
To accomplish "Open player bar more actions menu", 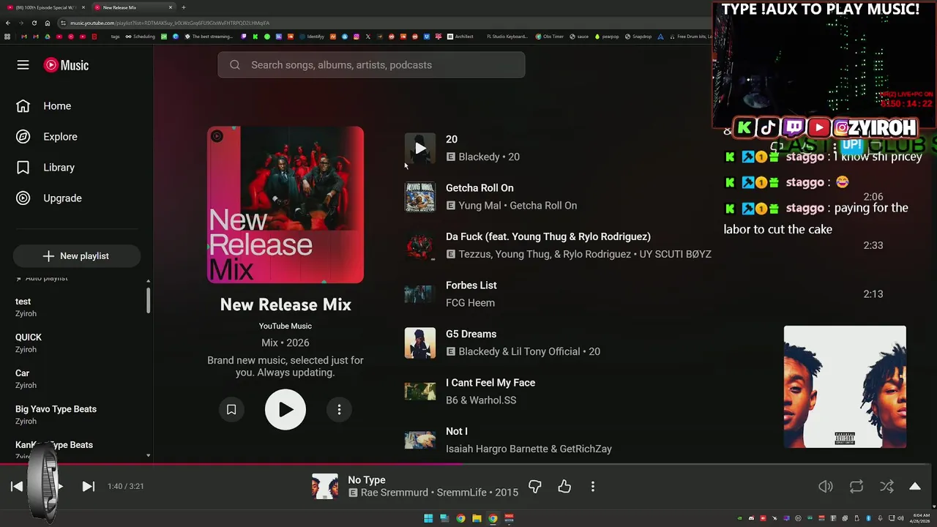I will pyautogui.click(x=593, y=486).
